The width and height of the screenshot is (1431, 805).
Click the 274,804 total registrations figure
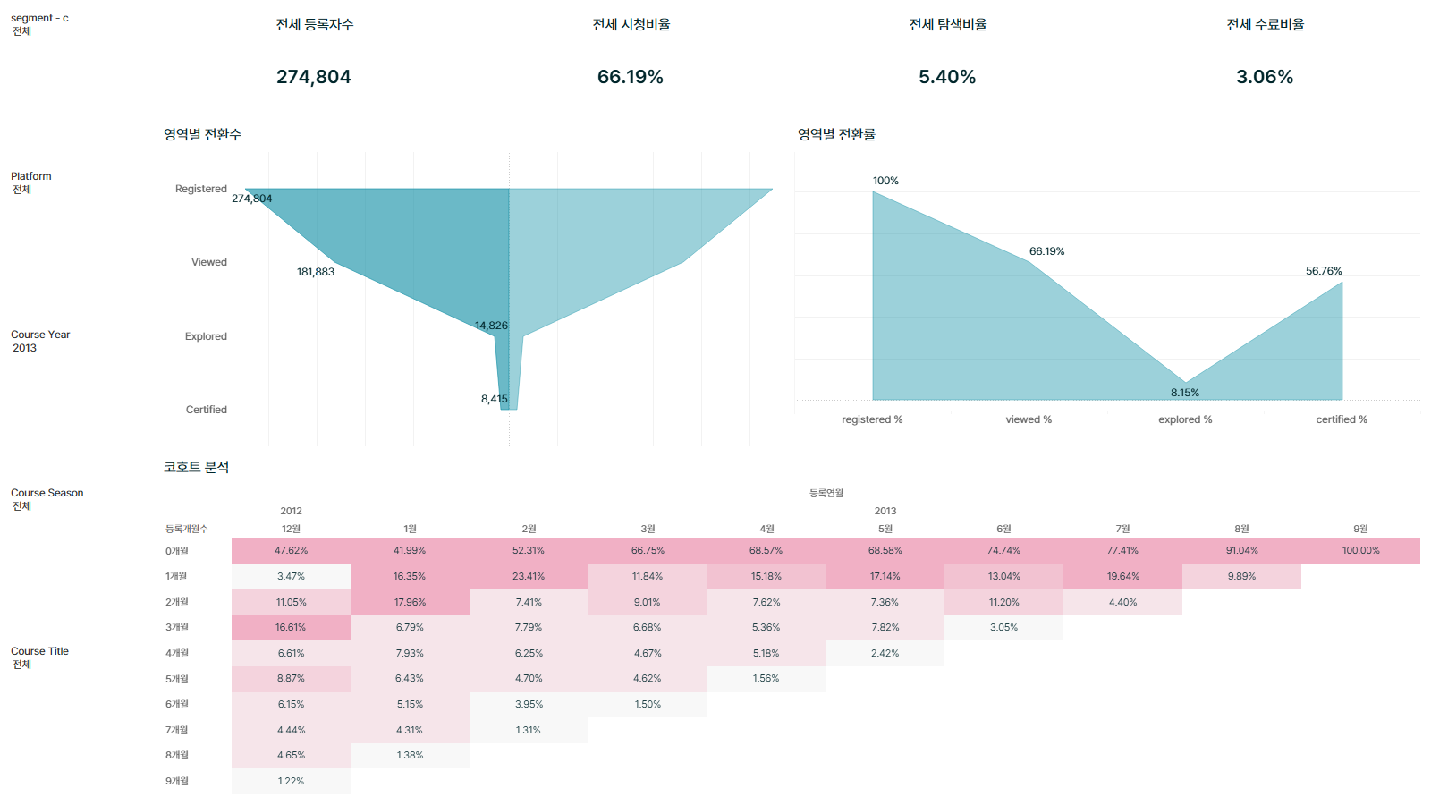314,77
